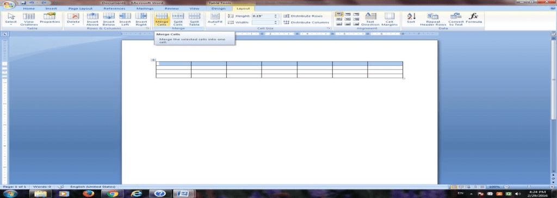Adjust the Width spinner arrows
Screen dimensions: 557x198
[276, 22]
